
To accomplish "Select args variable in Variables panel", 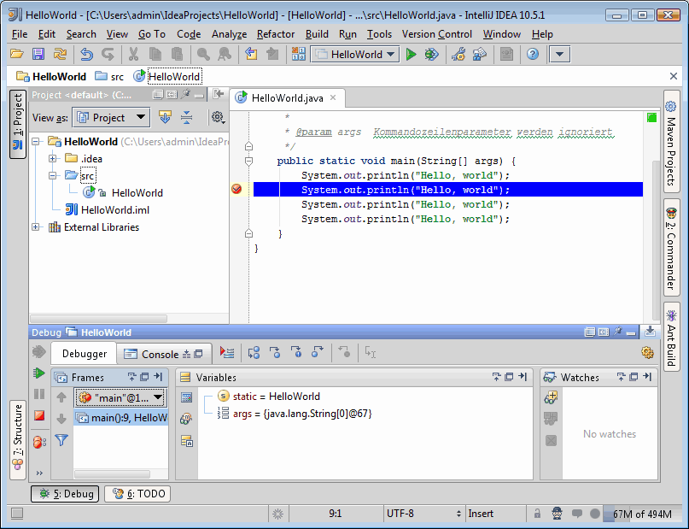I will pos(295,414).
